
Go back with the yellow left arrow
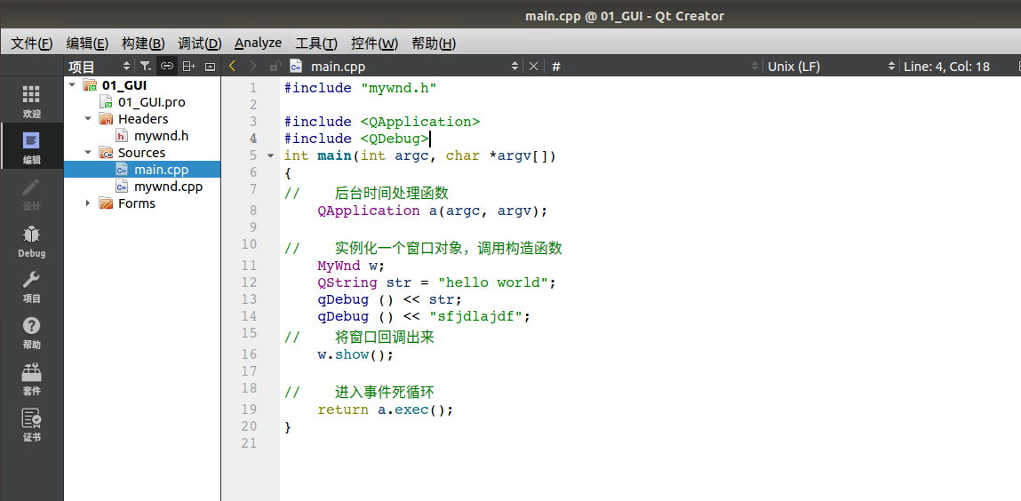233,66
